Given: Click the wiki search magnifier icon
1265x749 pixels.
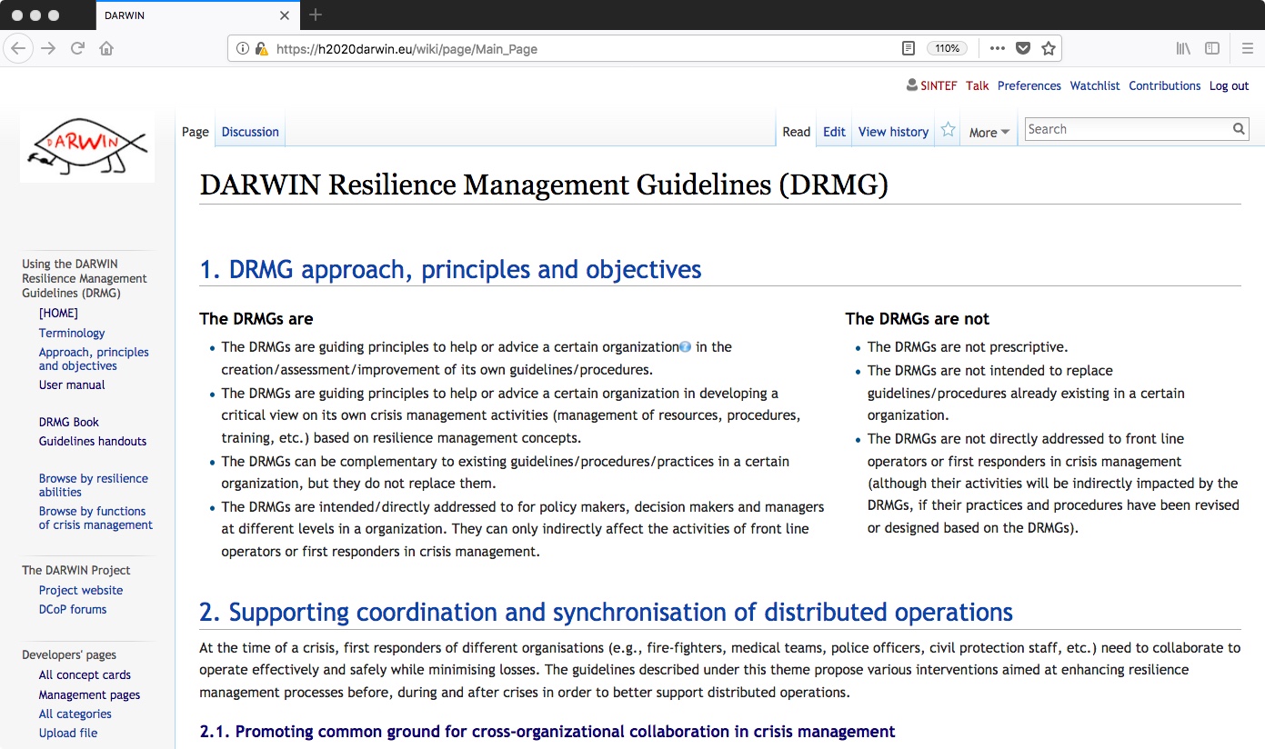Looking at the screenshot, I should [x=1239, y=129].
